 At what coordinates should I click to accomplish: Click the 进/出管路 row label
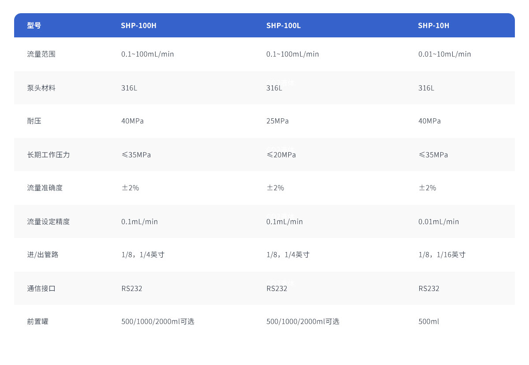(42, 255)
